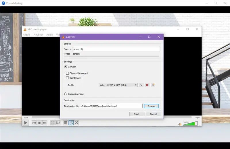The image size is (230, 149).
Task: Minimize the Zoom Meeting window
Action: click(206, 3)
